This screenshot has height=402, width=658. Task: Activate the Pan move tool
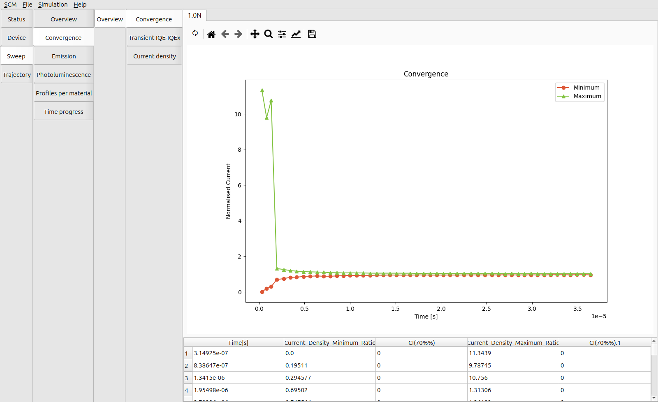(255, 34)
